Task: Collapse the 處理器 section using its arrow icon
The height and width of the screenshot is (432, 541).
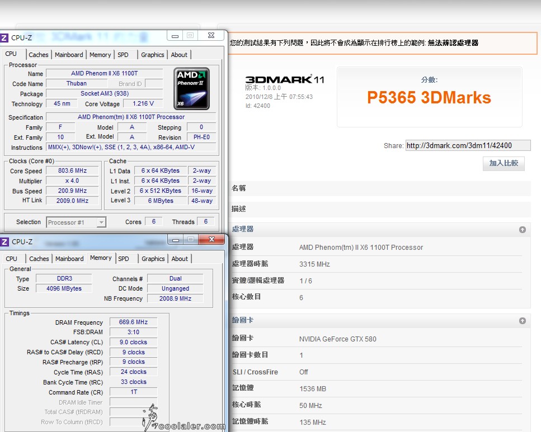Action: [523, 230]
